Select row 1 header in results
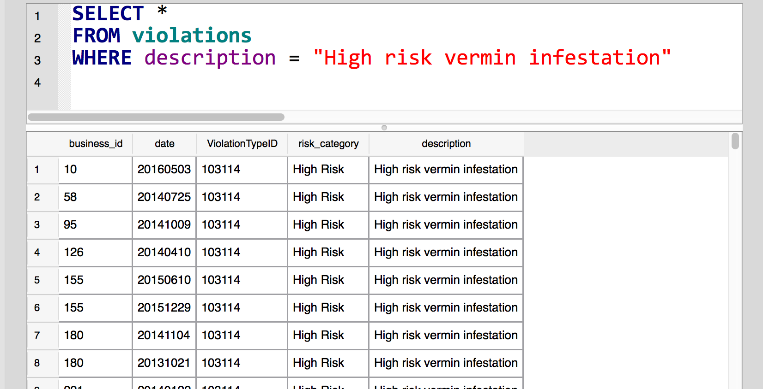 point(37,170)
